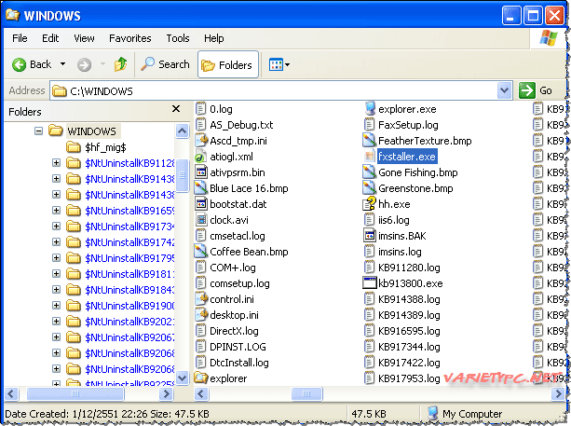Click the folder tree horizontal scroll thumb
571x426 pixels.
click(75, 393)
